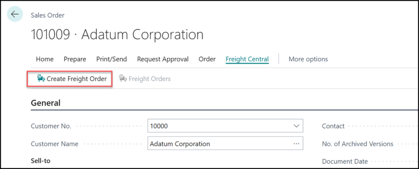This screenshot has height=169, width=419.
Task: Click the Freight Orders truck icon
Action: click(x=123, y=79)
